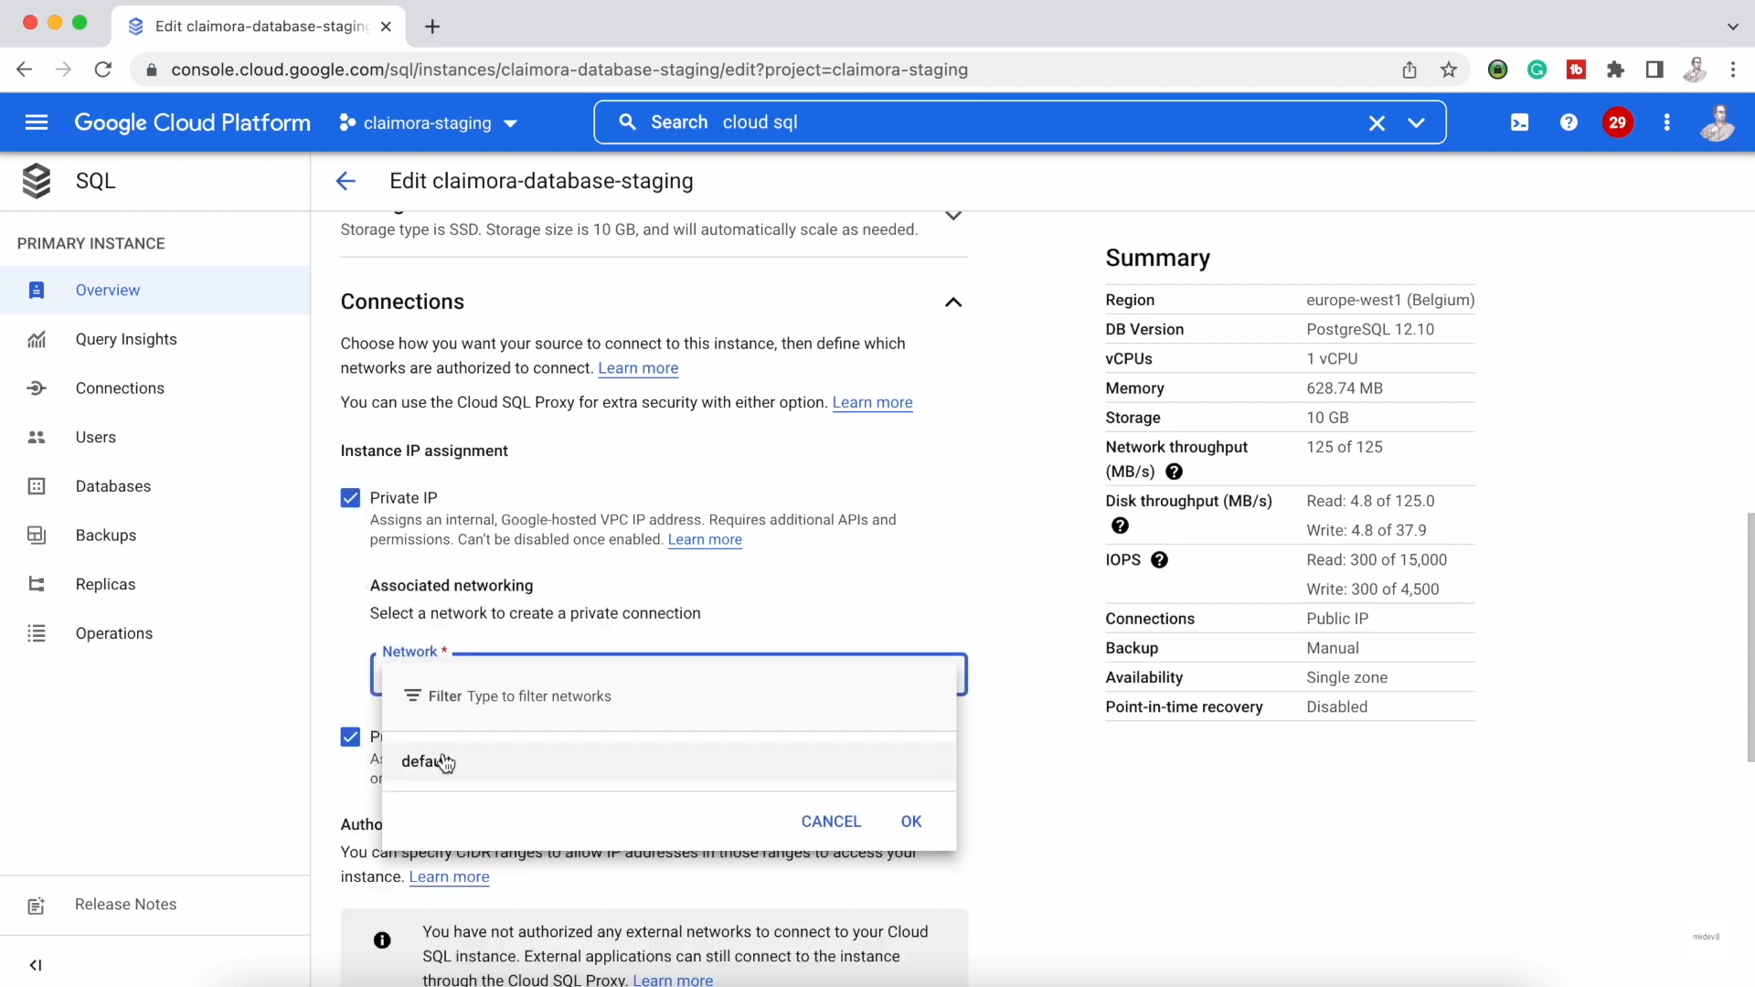Open the help question mark icon
The width and height of the screenshot is (1755, 987).
1569,122
